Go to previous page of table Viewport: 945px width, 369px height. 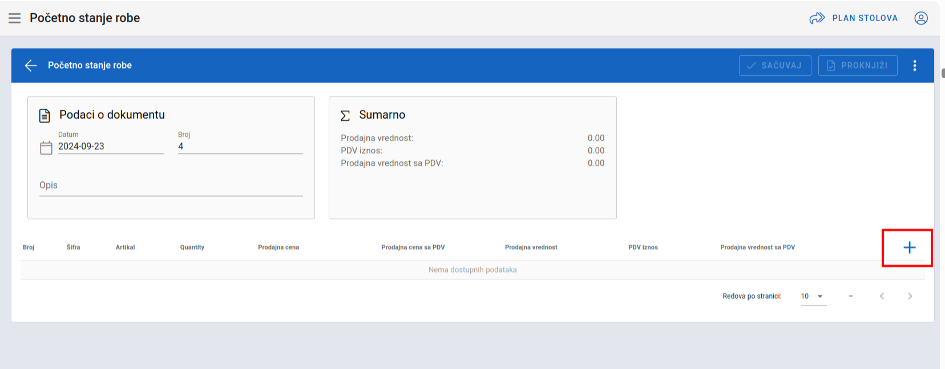882,296
